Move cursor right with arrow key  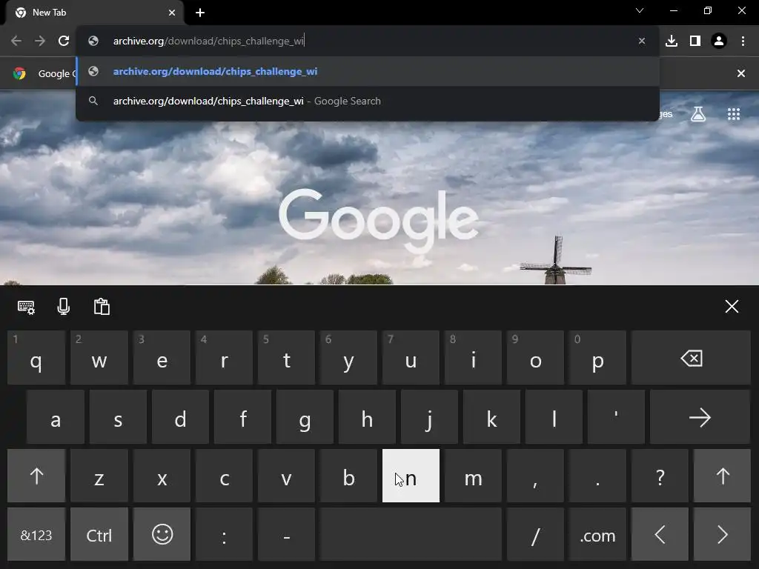pyautogui.click(x=722, y=535)
